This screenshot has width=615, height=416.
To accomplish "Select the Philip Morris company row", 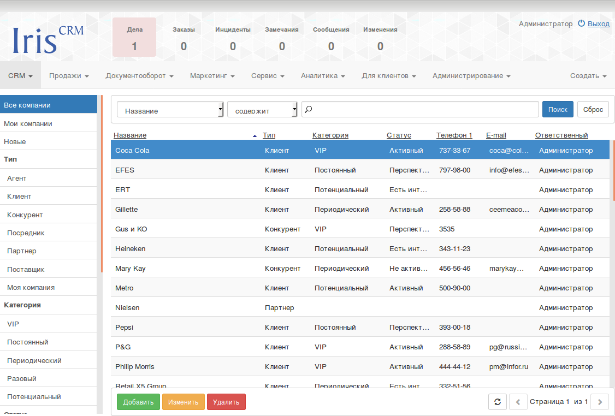I will pos(360,367).
